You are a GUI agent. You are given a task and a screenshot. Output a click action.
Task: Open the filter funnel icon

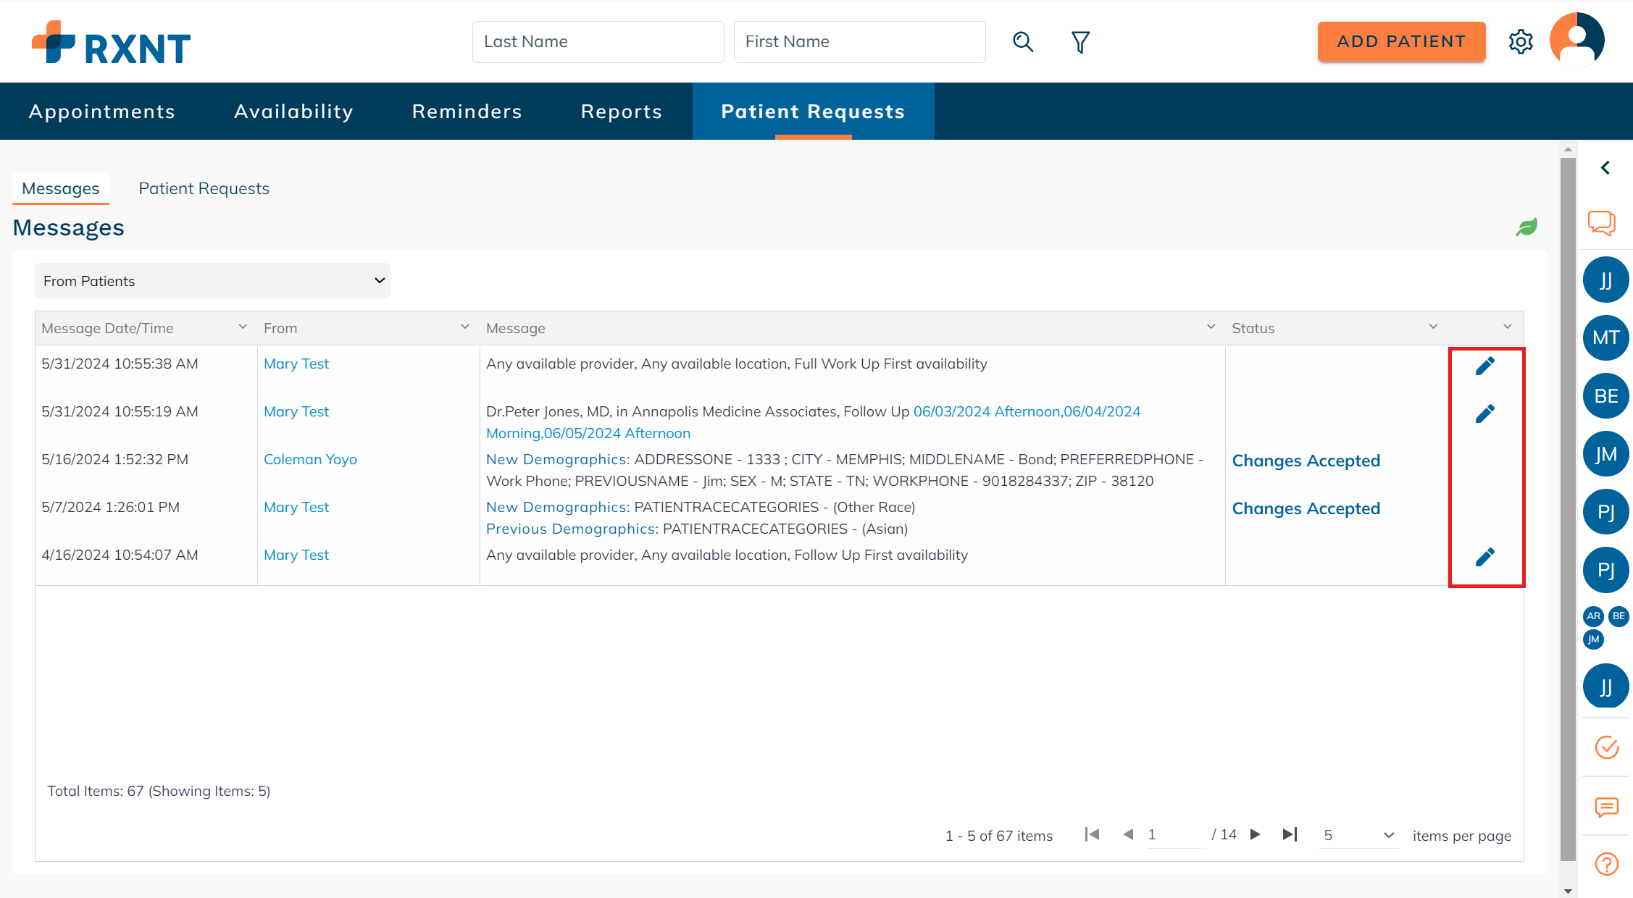[1080, 42]
